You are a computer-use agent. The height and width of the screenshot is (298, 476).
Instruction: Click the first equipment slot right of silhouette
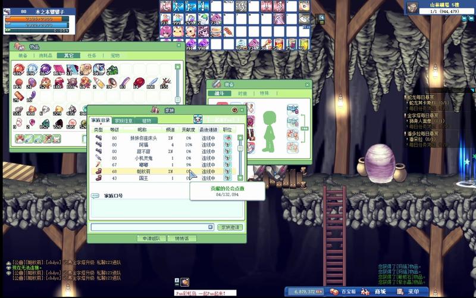pos(293,110)
